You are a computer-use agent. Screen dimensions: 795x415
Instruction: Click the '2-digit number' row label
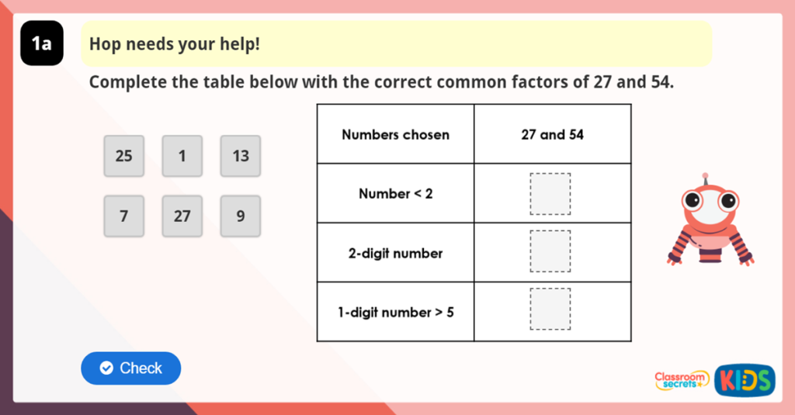click(395, 254)
